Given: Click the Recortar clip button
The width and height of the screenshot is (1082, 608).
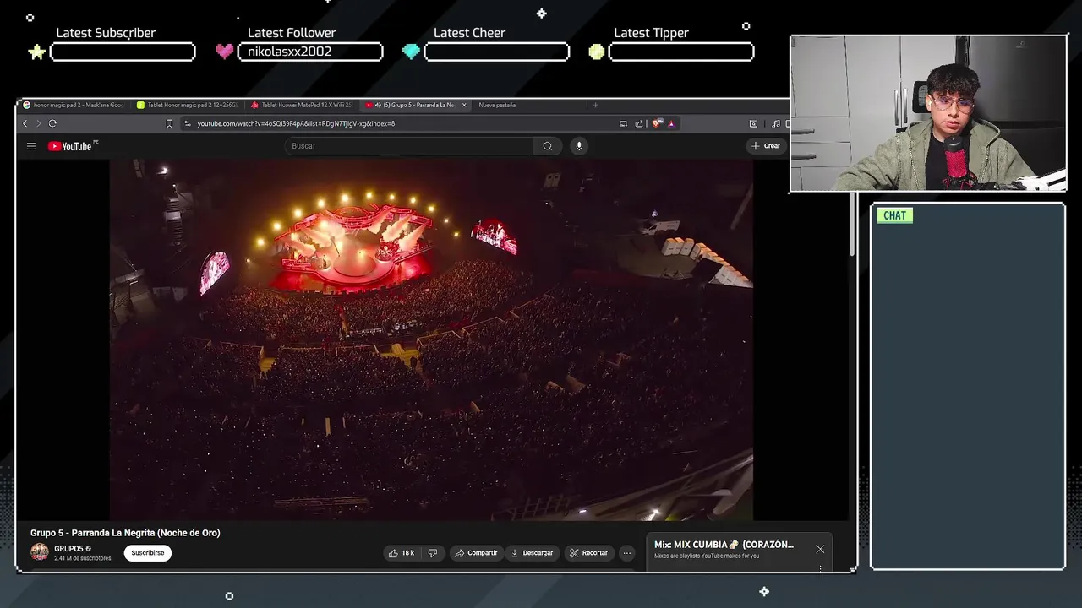Looking at the screenshot, I should click(x=588, y=553).
